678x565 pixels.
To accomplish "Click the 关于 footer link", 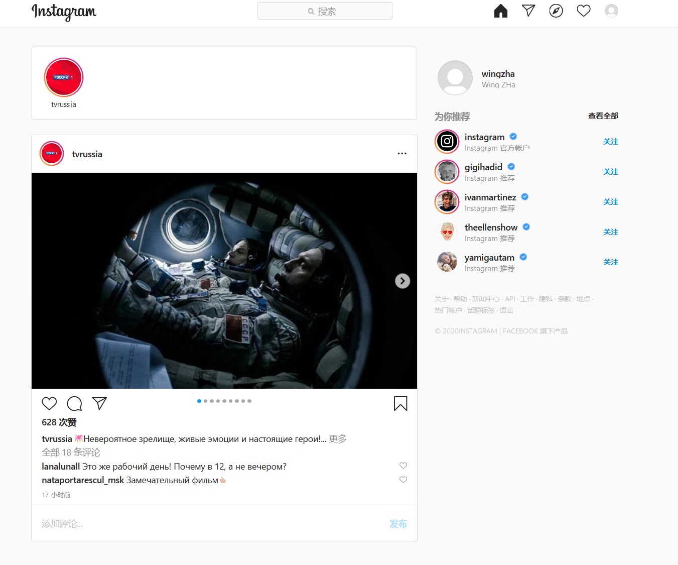I will click(x=442, y=299).
